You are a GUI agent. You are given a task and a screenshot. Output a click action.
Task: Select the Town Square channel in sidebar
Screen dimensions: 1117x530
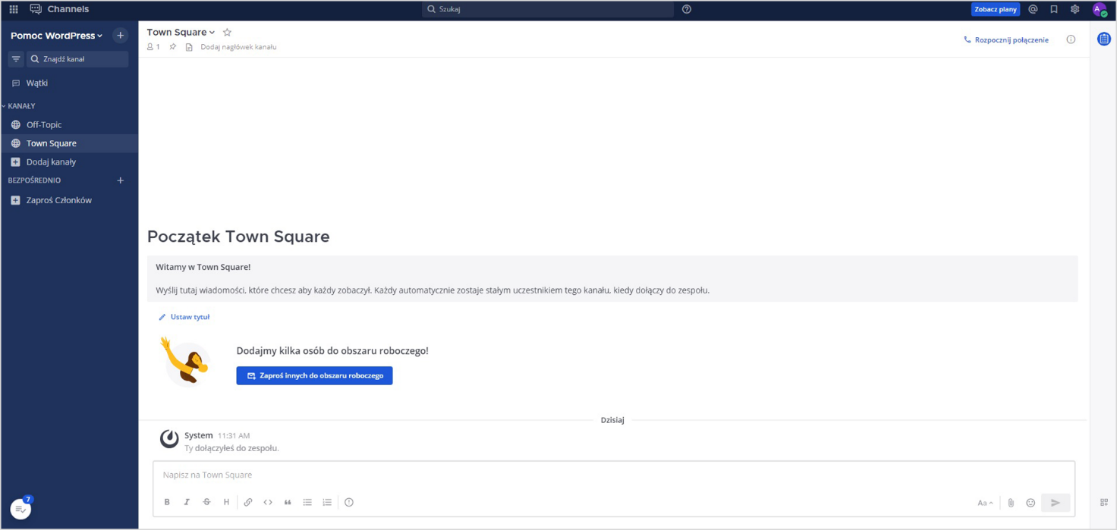[69, 143]
